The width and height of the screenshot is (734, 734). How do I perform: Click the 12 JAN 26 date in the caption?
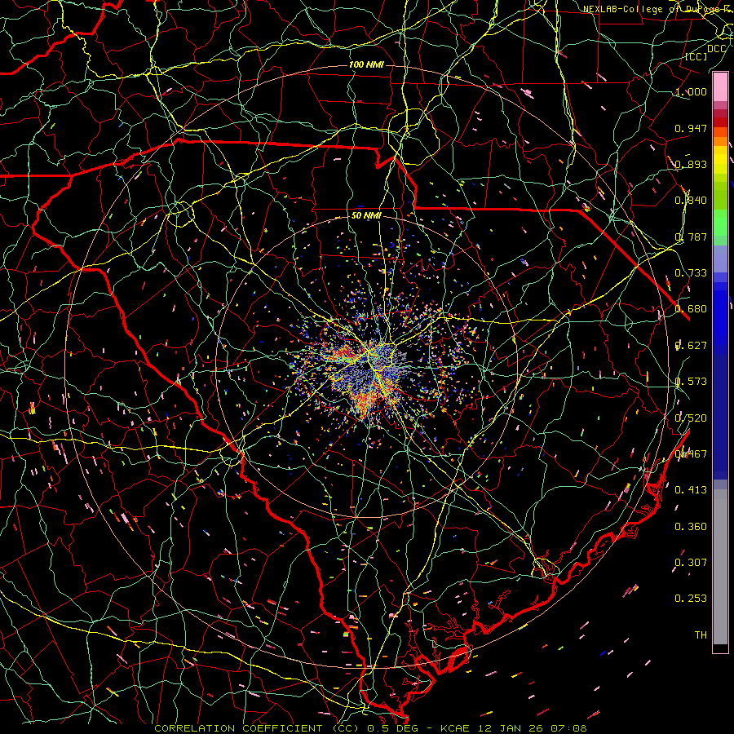click(x=511, y=728)
